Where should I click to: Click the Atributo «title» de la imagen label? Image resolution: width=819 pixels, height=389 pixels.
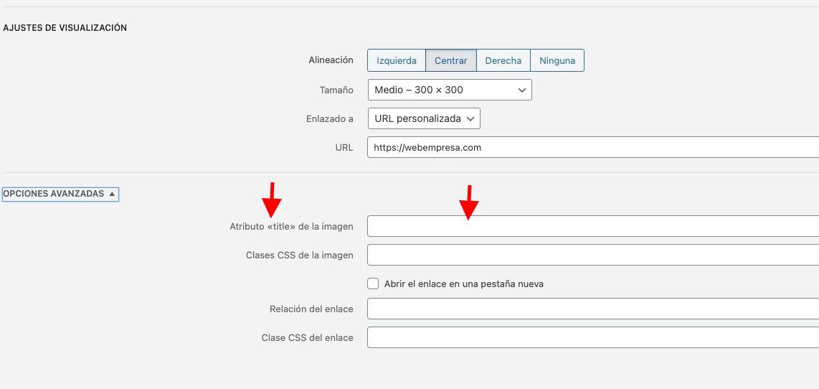point(291,227)
